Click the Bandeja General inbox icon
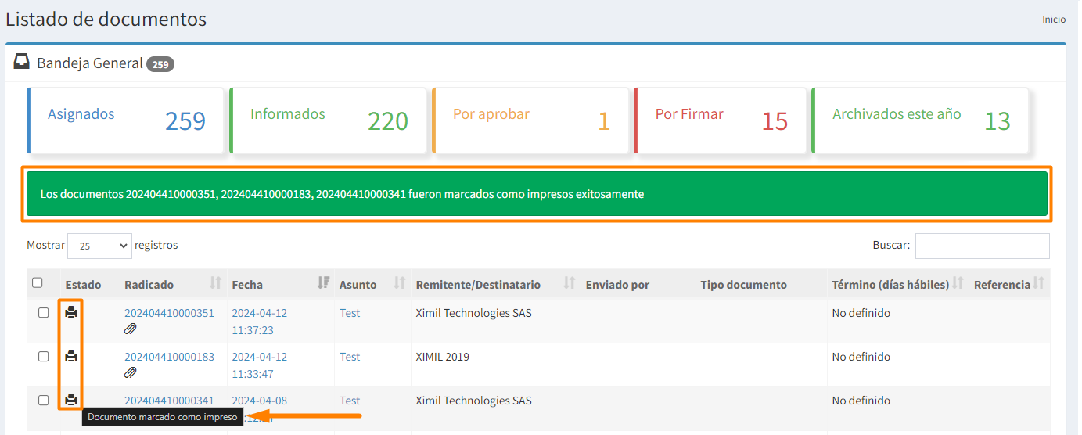 tap(22, 62)
